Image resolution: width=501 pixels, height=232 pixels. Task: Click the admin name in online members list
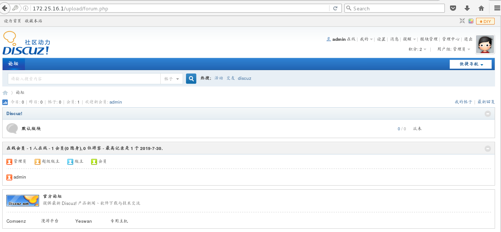click(x=20, y=177)
